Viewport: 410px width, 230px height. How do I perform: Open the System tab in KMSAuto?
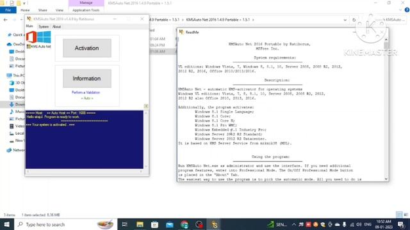[44, 27]
